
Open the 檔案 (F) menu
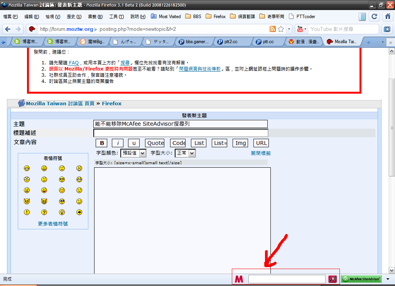click(x=10, y=17)
